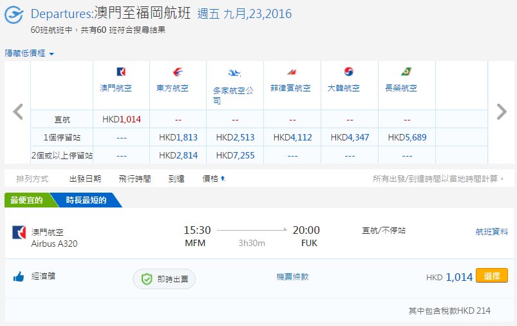Show more airlines with right arrow
The image size is (517, 326).
point(502,112)
